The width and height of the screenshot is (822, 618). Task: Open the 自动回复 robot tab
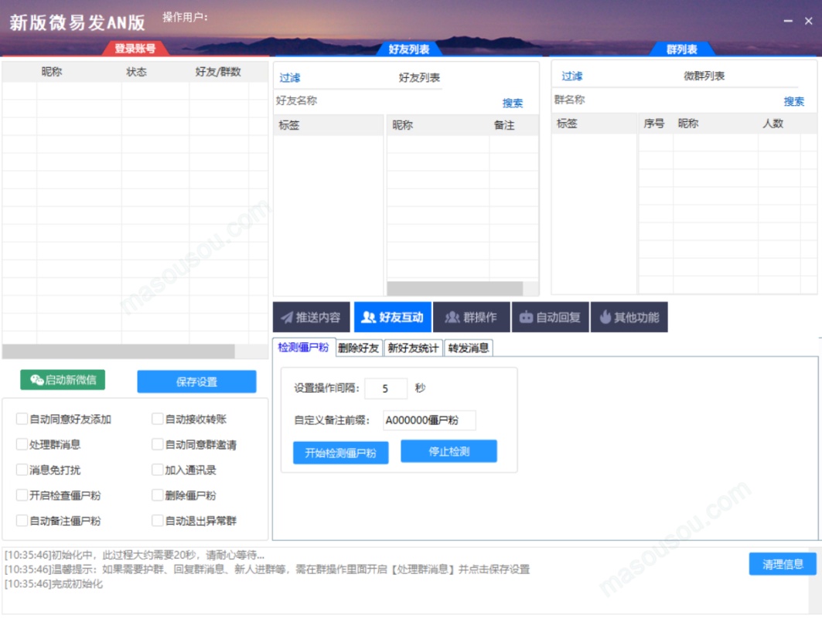551,317
